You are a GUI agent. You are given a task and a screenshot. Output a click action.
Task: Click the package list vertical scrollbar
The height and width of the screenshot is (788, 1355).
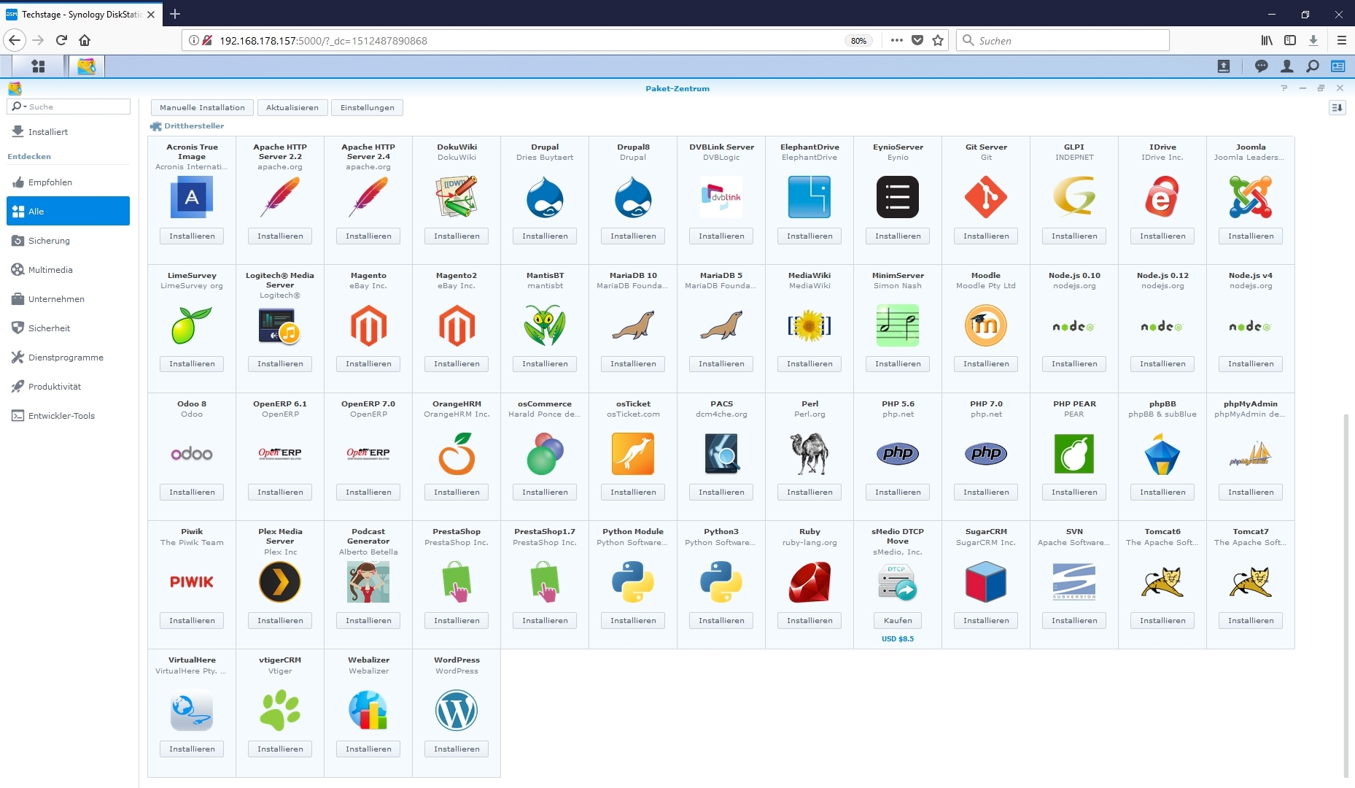click(1346, 584)
